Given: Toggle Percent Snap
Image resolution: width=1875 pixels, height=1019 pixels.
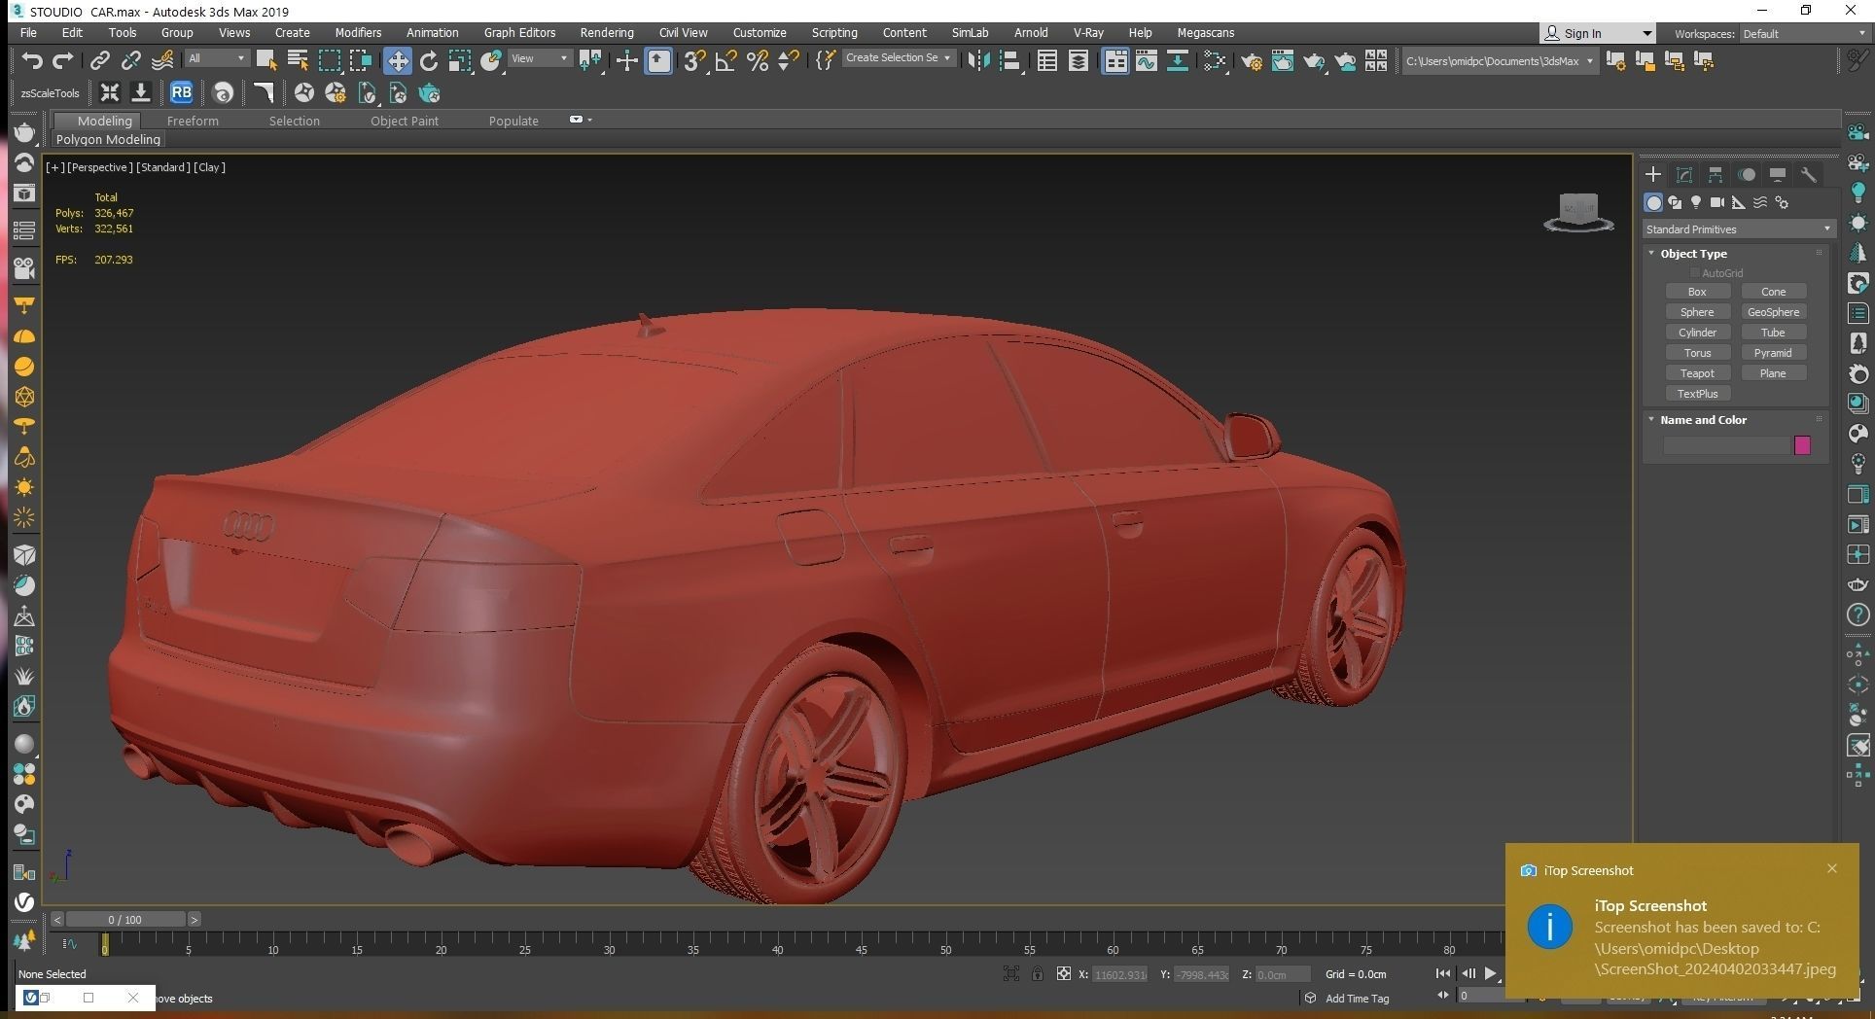Looking at the screenshot, I should [x=758, y=61].
